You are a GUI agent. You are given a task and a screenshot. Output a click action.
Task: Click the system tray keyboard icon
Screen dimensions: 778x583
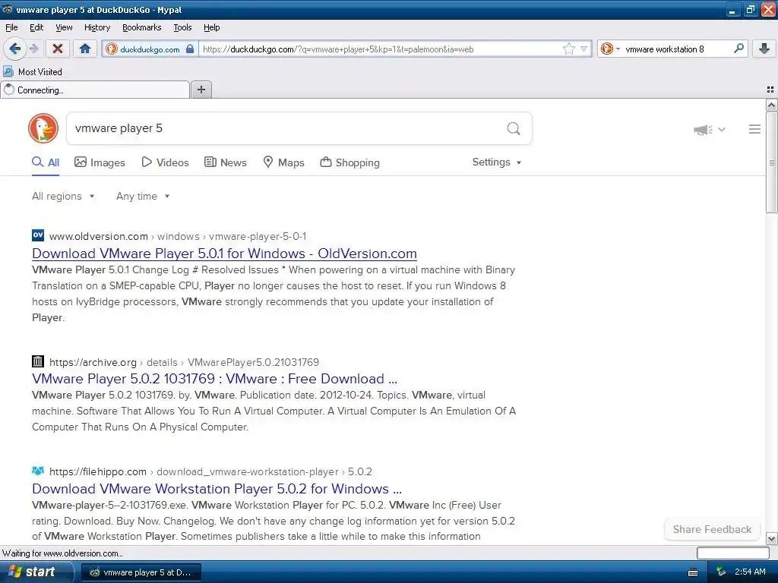pyautogui.click(x=693, y=572)
